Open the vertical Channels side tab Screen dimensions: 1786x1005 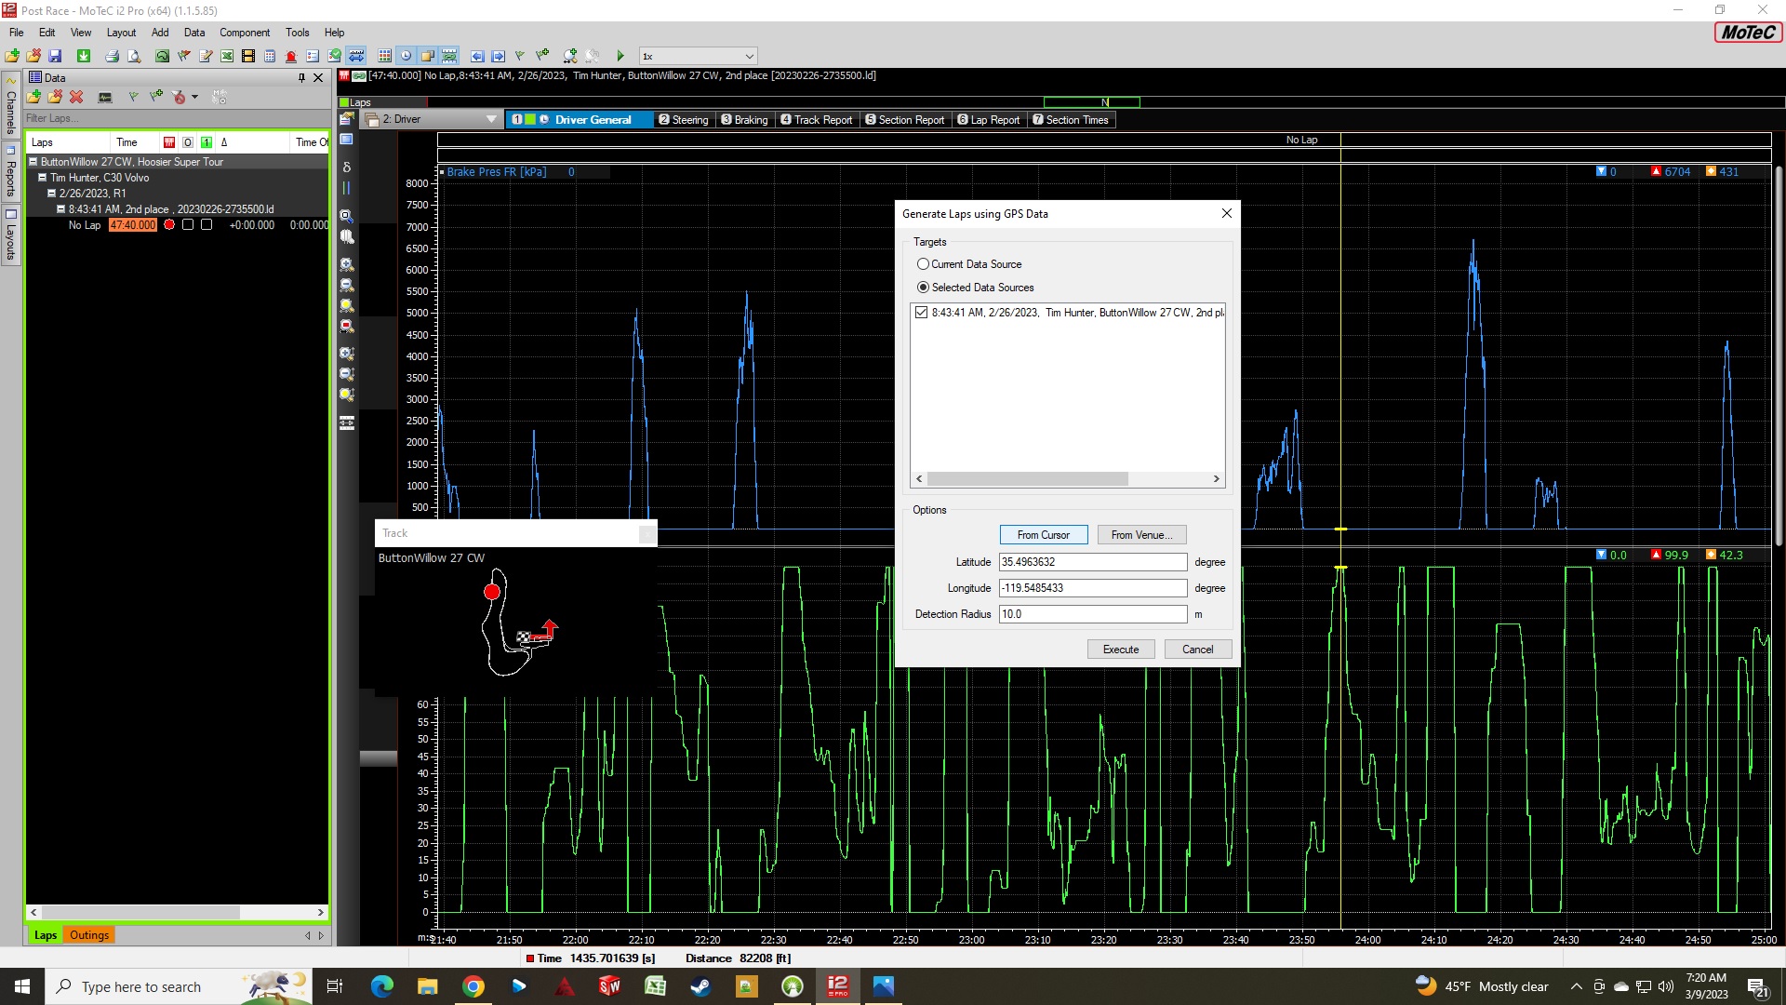tap(11, 107)
